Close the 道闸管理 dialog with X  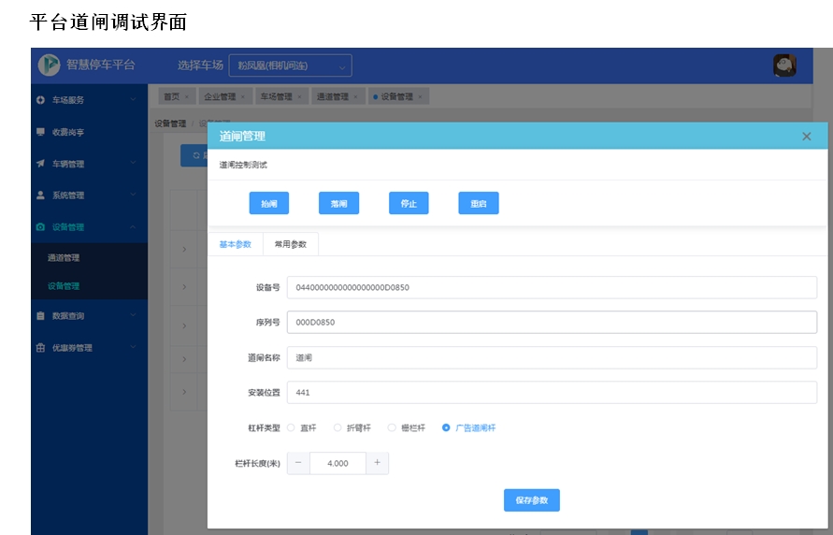click(807, 137)
